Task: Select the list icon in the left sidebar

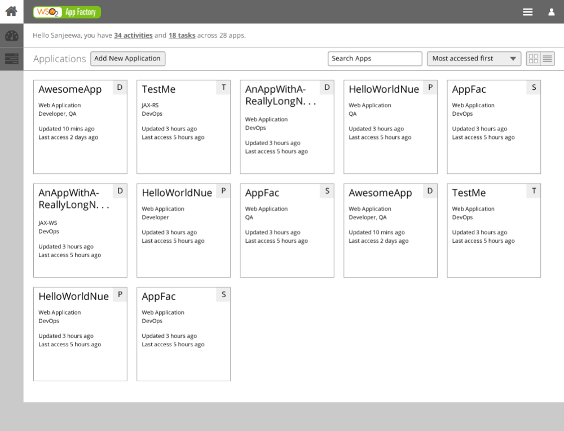Action: click(x=11, y=58)
